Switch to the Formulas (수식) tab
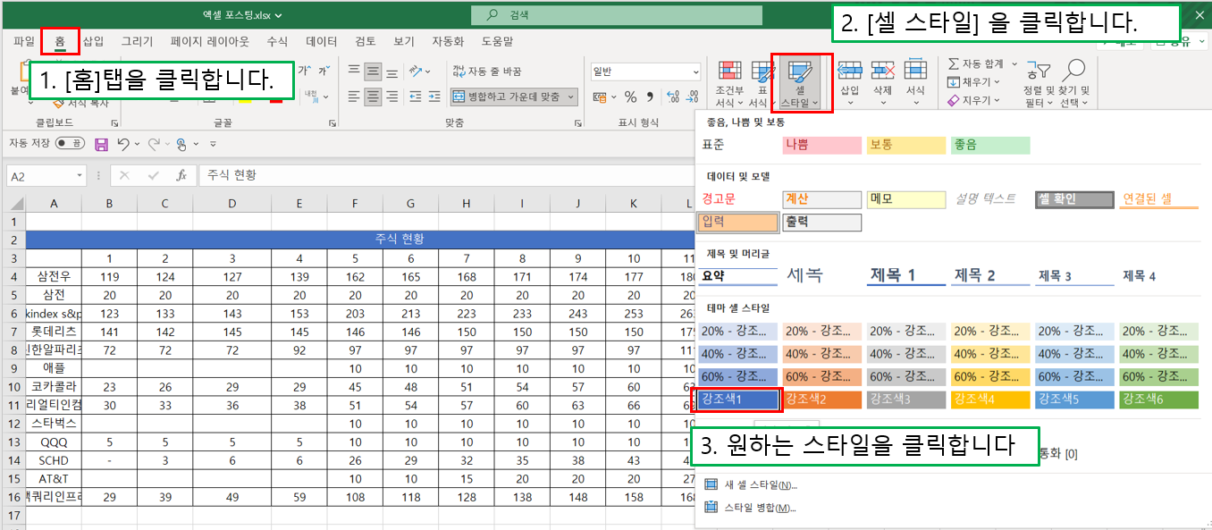The height and width of the screenshot is (530, 1212). tap(277, 41)
